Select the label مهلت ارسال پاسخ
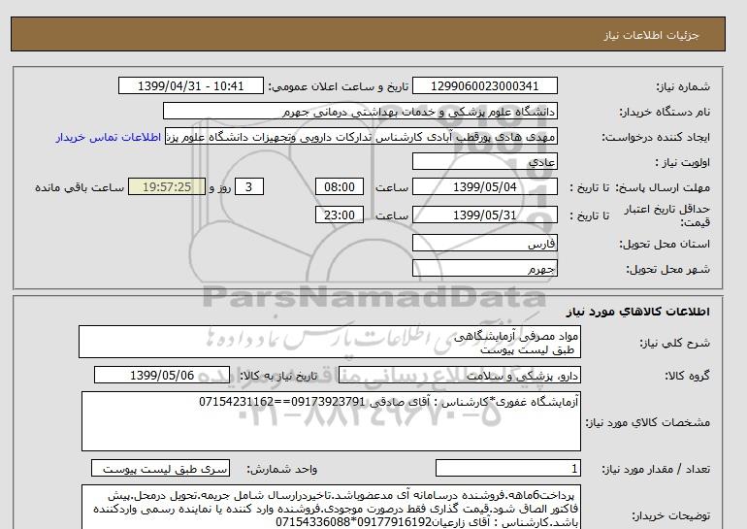 pyautogui.click(x=663, y=187)
